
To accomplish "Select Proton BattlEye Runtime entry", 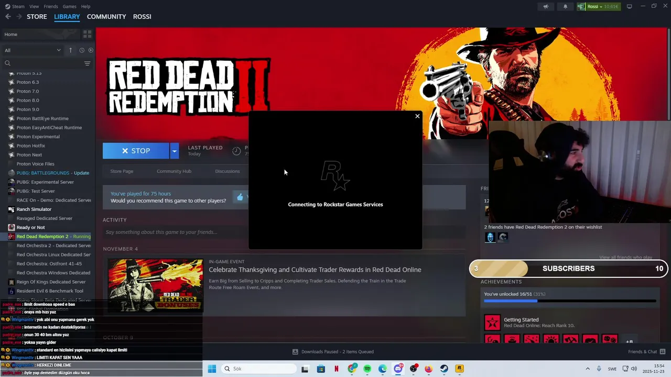I will [x=42, y=118].
